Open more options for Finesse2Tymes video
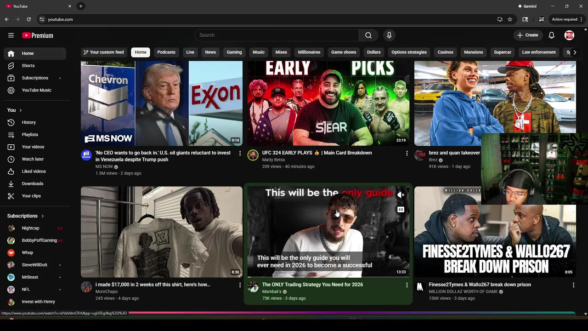 pyautogui.click(x=573, y=285)
